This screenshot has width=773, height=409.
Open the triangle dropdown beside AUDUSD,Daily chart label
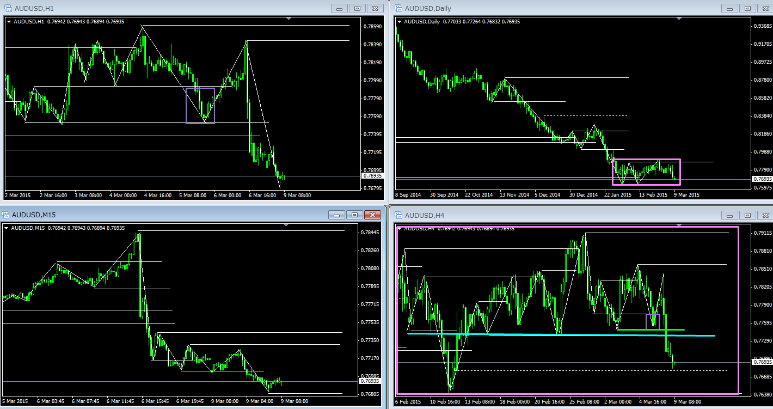tap(400, 22)
